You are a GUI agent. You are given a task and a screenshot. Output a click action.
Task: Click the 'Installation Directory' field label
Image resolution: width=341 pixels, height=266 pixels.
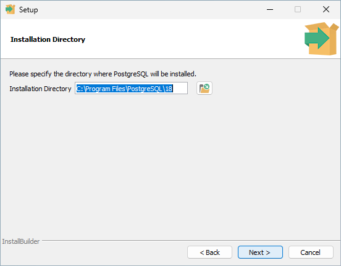(x=40, y=89)
